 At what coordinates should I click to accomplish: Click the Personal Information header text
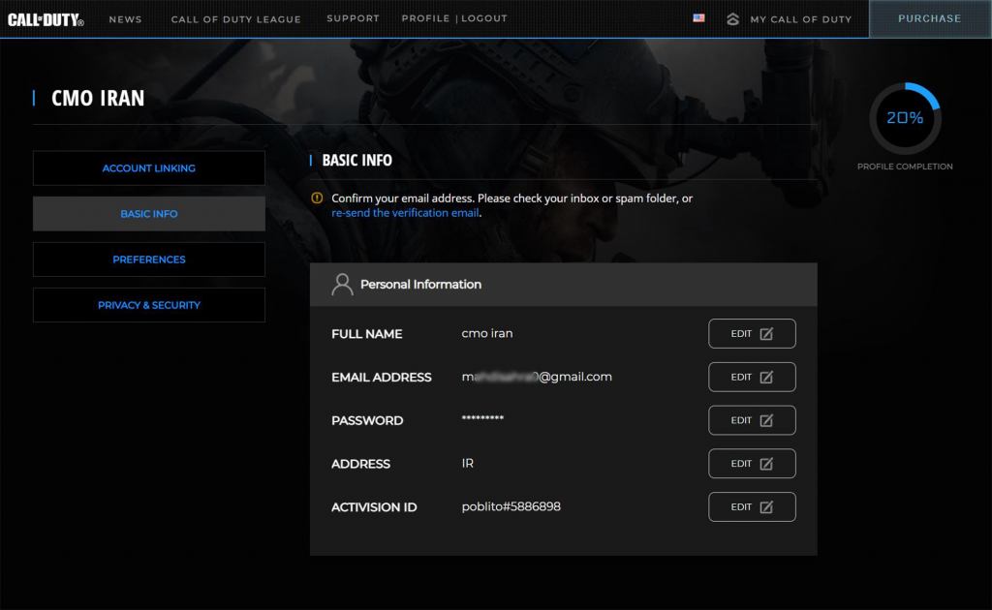pyautogui.click(x=420, y=285)
